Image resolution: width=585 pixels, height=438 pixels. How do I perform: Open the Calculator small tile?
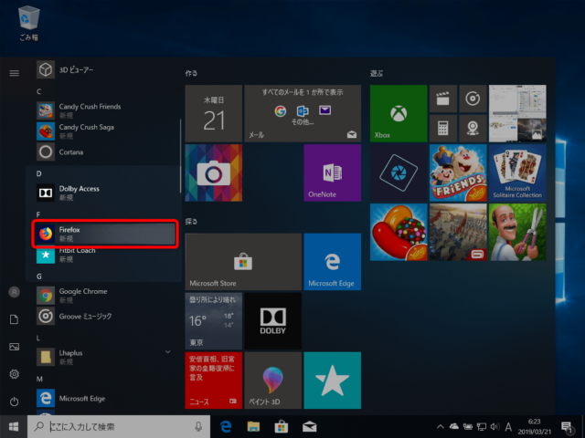(x=443, y=128)
